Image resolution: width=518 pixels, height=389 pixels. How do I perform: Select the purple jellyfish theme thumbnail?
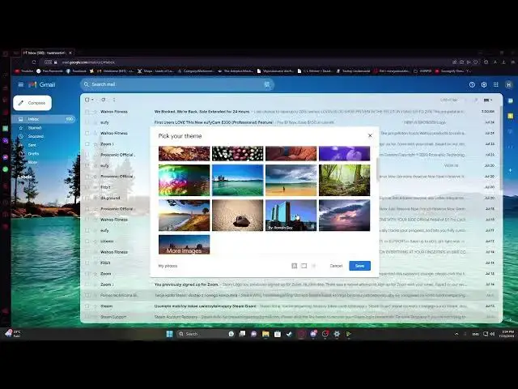(344, 153)
